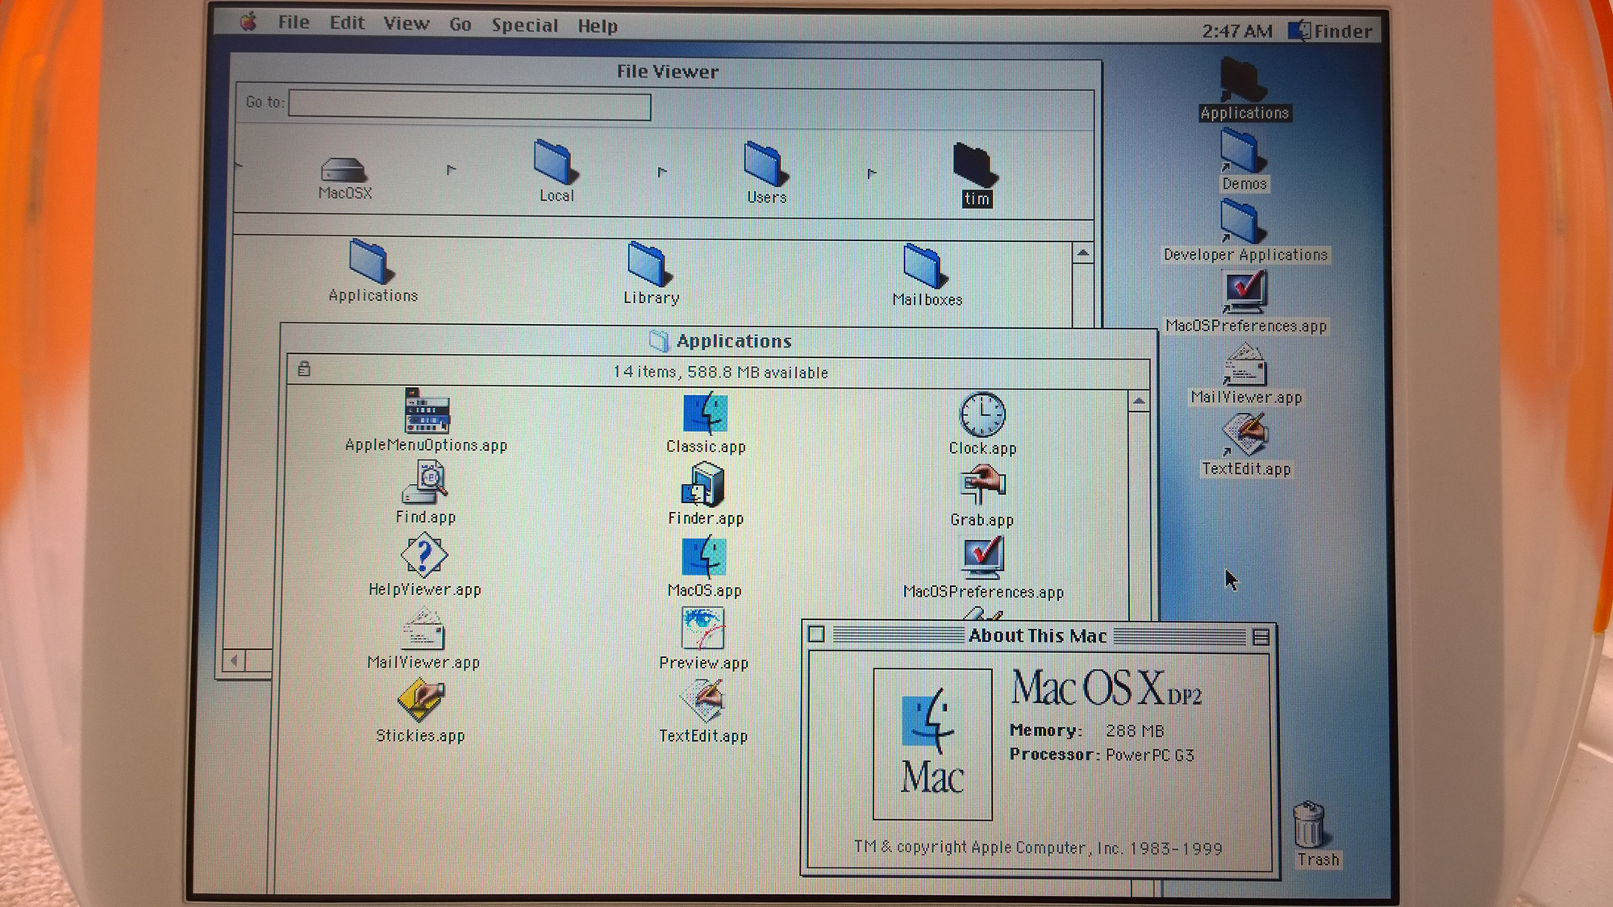This screenshot has height=907, width=1613.
Task: Open the Apple menu
Action: tap(249, 23)
